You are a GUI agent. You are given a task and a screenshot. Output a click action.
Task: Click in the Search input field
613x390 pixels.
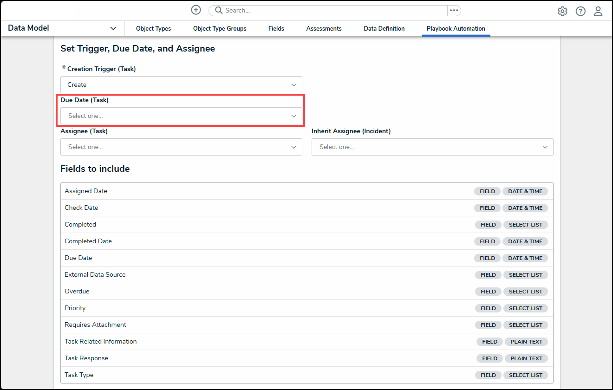[334, 10]
